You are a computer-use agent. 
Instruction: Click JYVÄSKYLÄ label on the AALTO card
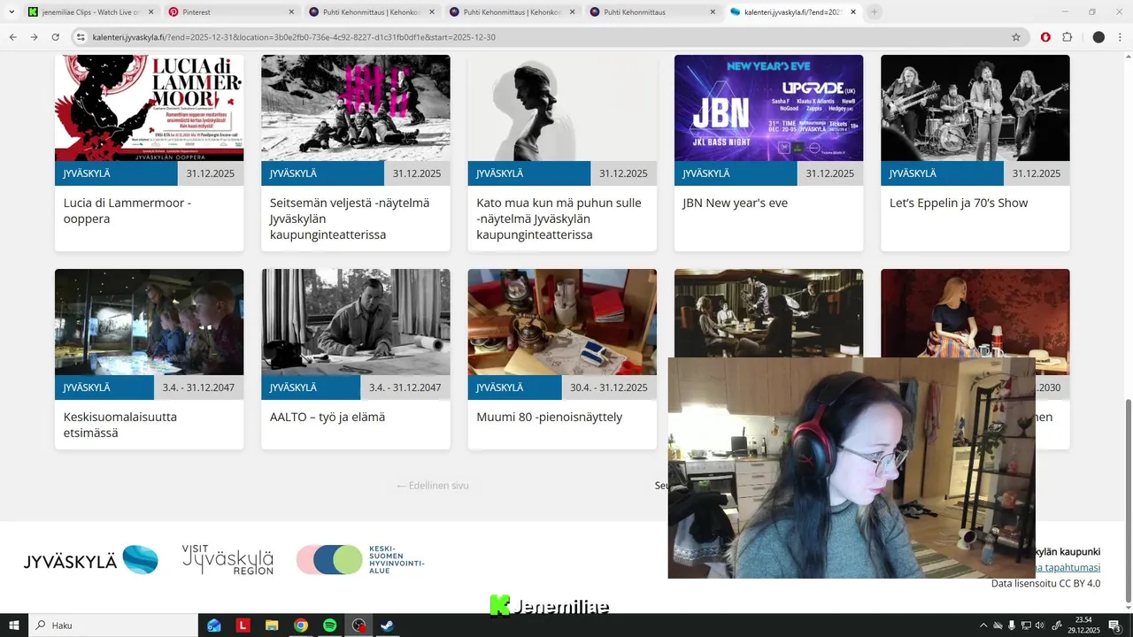pos(293,388)
